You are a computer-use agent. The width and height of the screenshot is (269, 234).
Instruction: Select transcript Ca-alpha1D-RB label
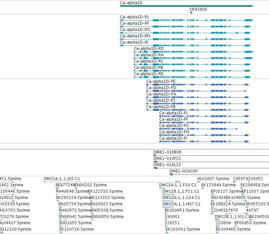(148, 68)
